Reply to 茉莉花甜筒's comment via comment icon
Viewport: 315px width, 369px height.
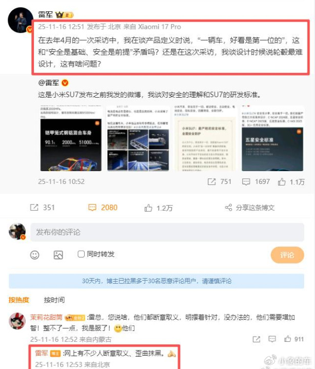point(272,339)
